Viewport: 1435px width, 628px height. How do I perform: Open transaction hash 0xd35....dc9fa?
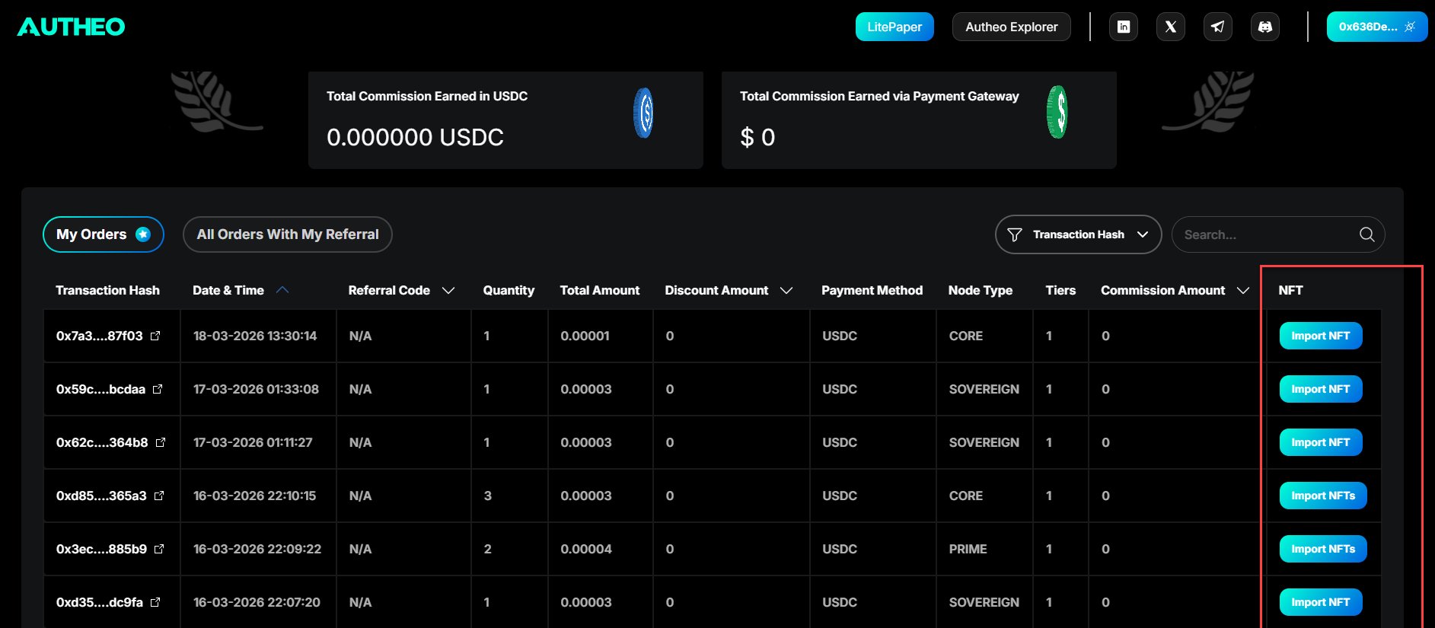click(x=100, y=602)
